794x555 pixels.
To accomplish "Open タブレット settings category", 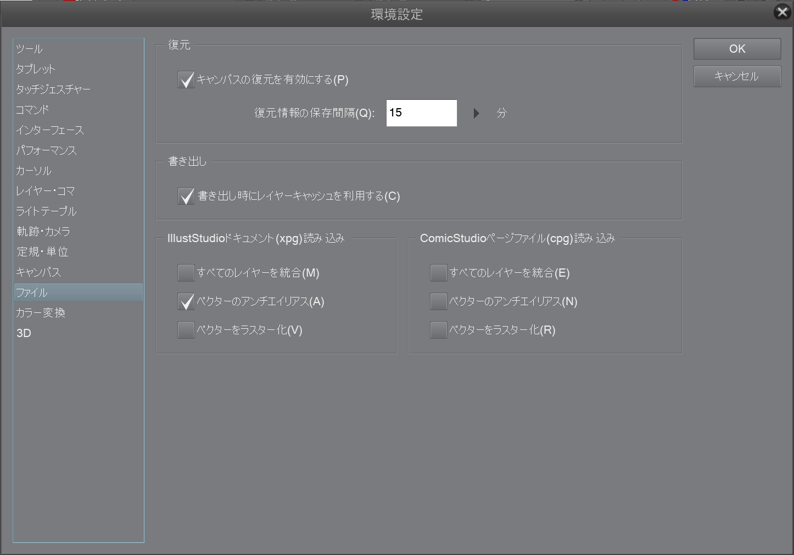I will 79,69.
